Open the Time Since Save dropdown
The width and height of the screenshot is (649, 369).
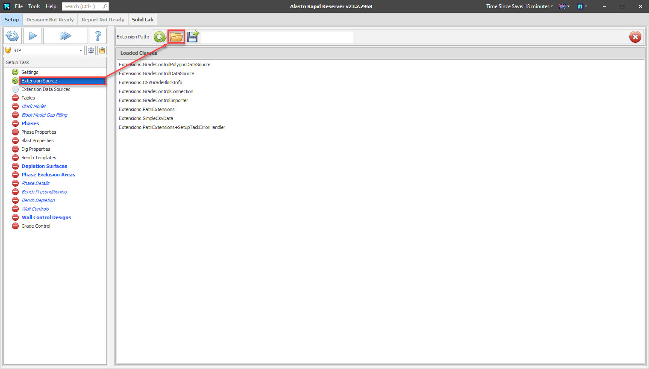click(520, 6)
